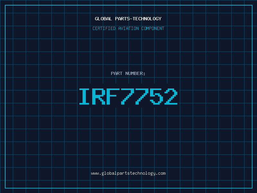Select the part number IRF7752
257x193 pixels.
[x=128, y=96]
